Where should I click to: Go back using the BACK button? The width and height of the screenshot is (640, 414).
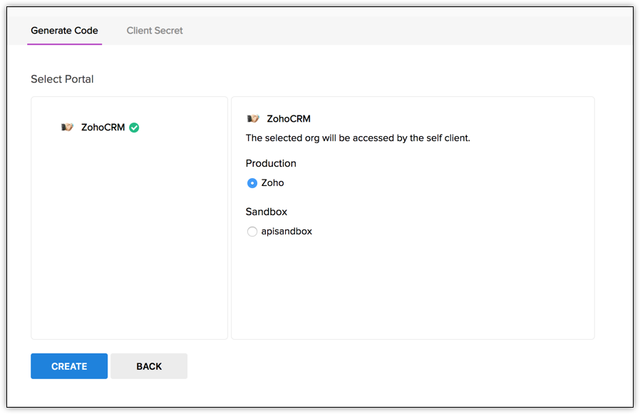[x=149, y=366]
